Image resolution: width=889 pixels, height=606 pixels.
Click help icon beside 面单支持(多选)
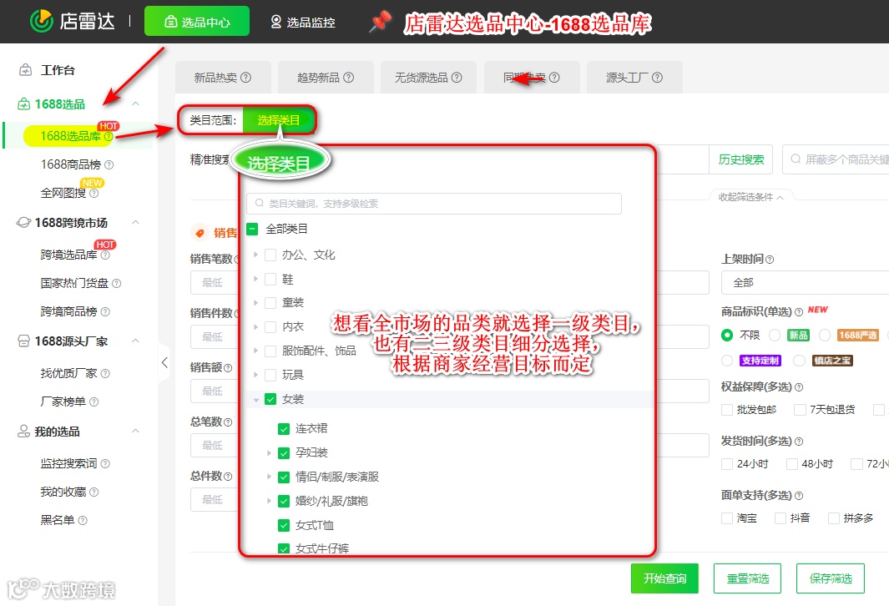tap(798, 496)
